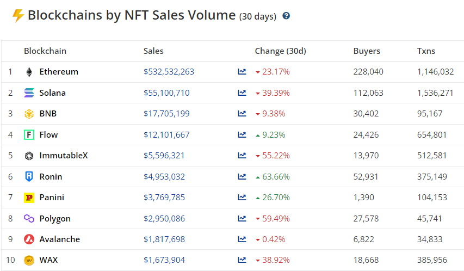464x271 pixels.
Task: Open the chart icon for Polygon
Action: 242,219
